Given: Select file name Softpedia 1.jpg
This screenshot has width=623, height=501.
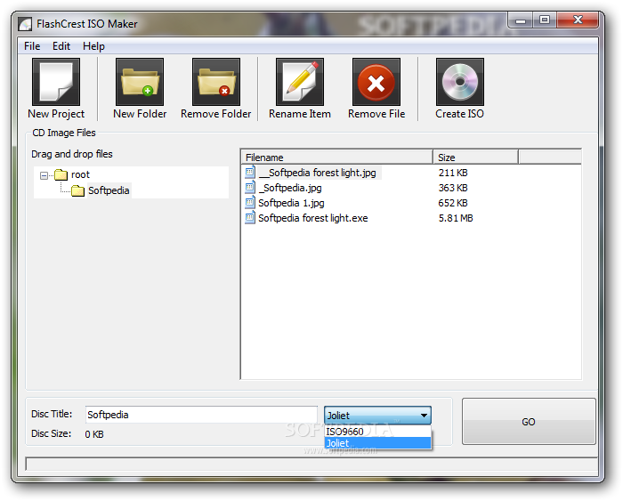Looking at the screenshot, I should 291,203.
